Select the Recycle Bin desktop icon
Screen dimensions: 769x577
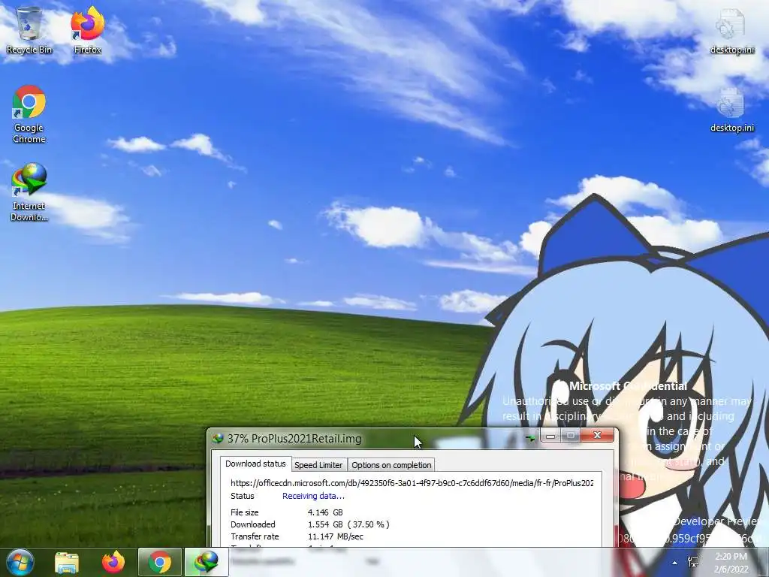[x=29, y=30]
